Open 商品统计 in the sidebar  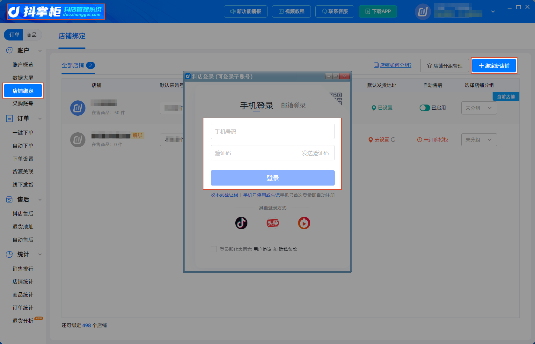point(23,295)
